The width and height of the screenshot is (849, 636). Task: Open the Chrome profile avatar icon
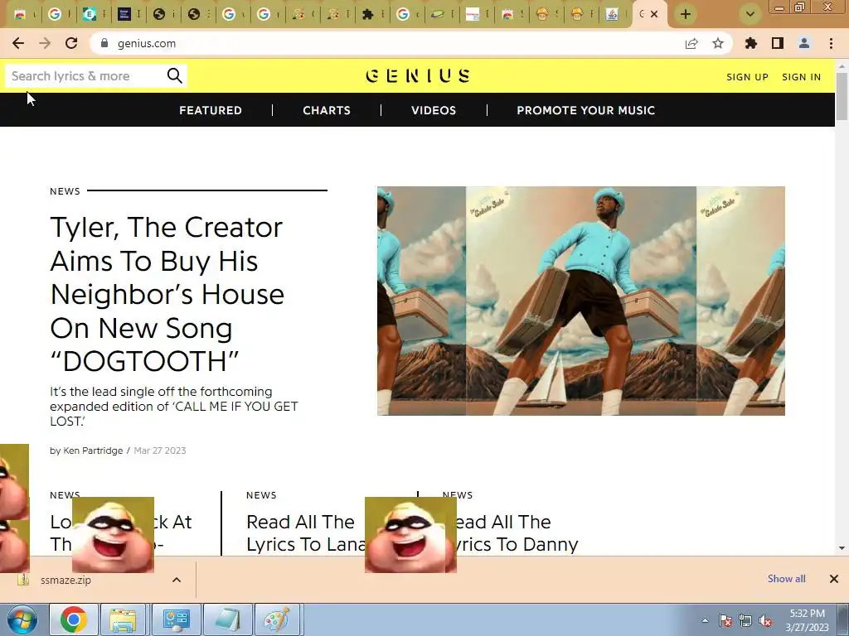pyautogui.click(x=804, y=43)
